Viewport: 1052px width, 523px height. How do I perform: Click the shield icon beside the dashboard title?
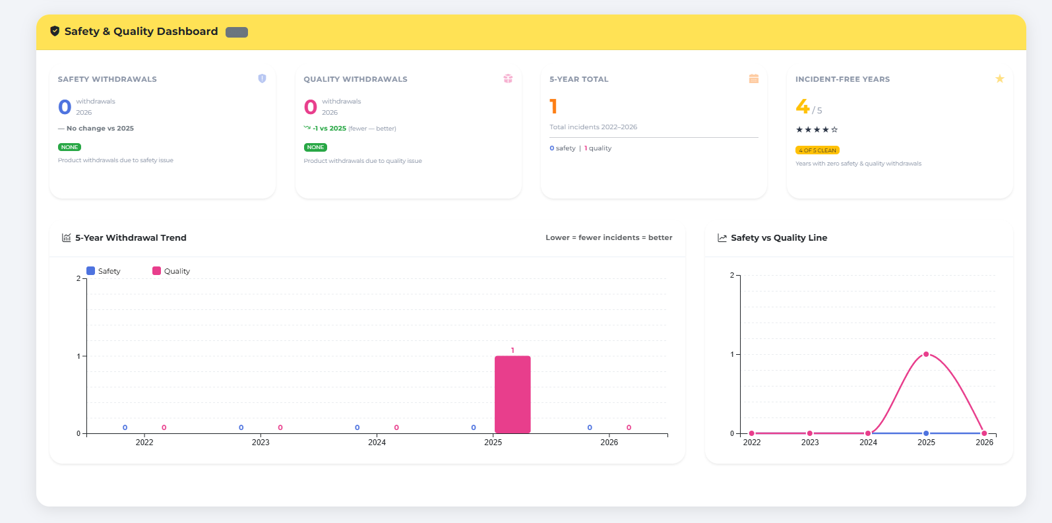click(x=55, y=31)
